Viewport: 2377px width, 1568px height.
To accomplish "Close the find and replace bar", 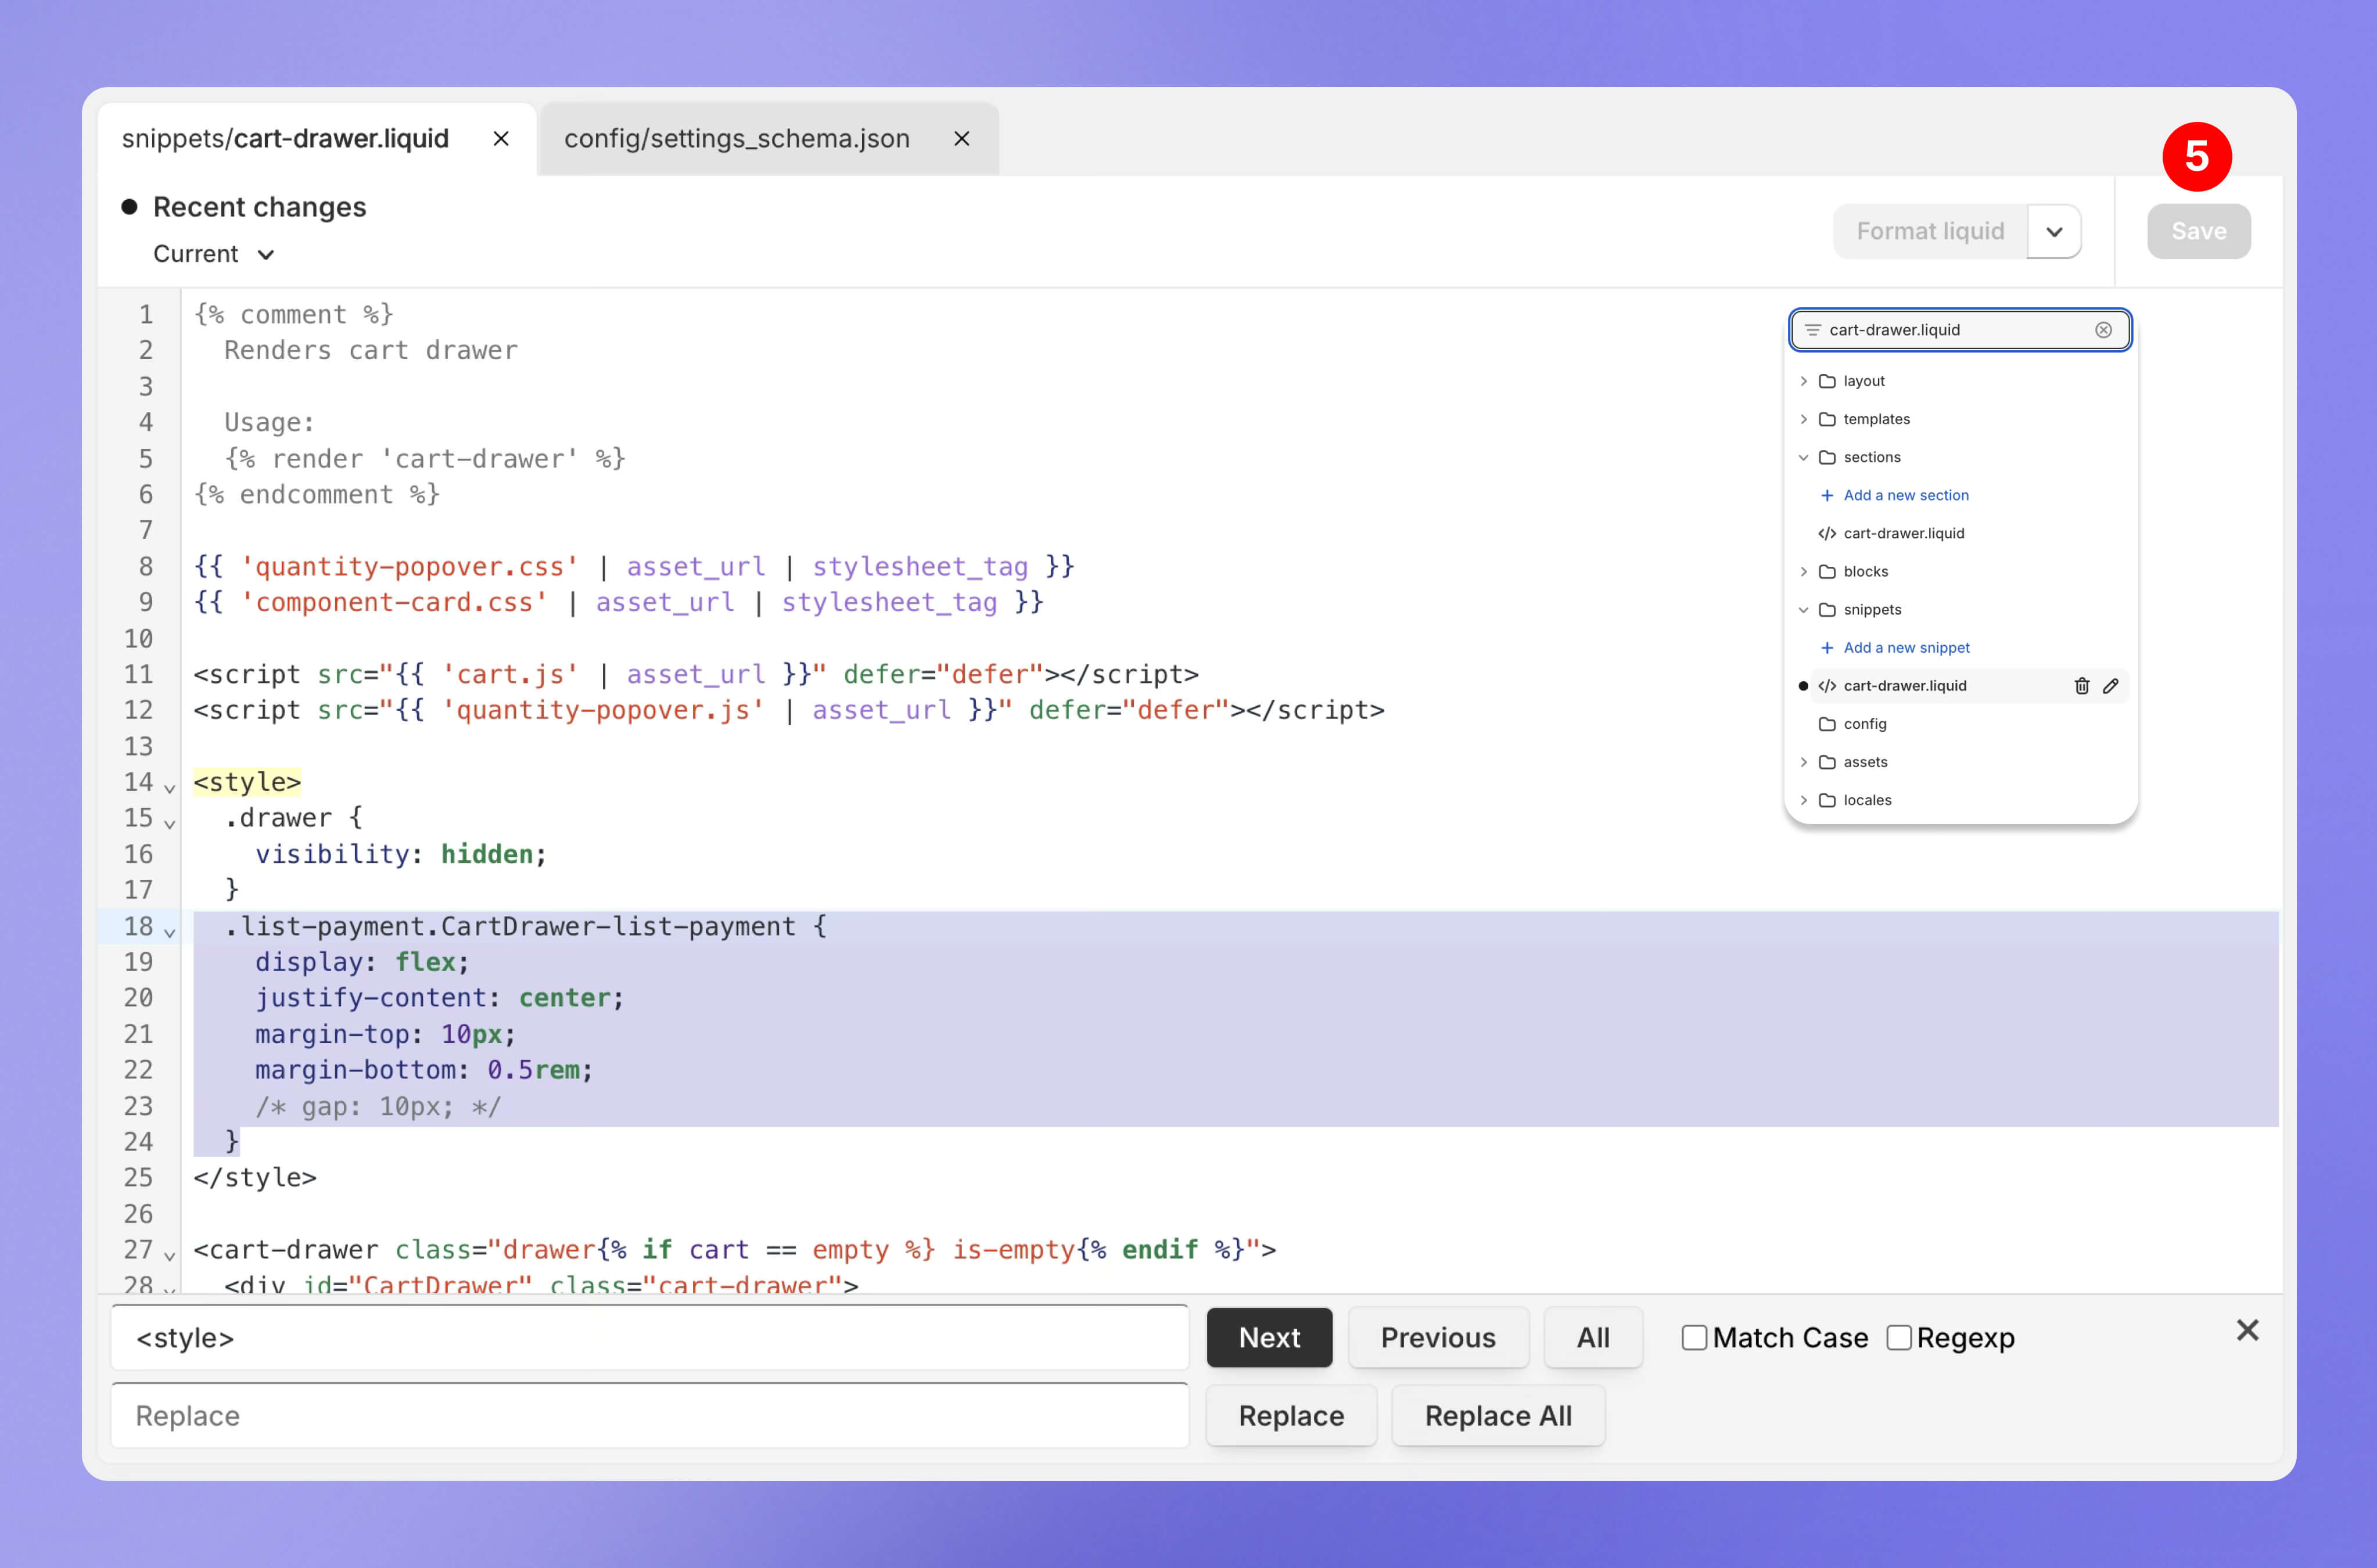I will click(x=2247, y=1330).
